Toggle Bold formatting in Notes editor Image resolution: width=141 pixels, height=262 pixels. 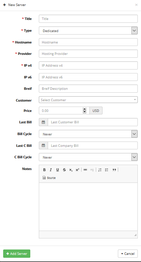(x=45, y=170)
